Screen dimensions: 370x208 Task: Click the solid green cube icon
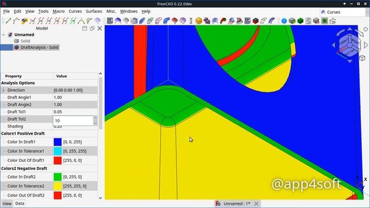(x=301, y=21)
